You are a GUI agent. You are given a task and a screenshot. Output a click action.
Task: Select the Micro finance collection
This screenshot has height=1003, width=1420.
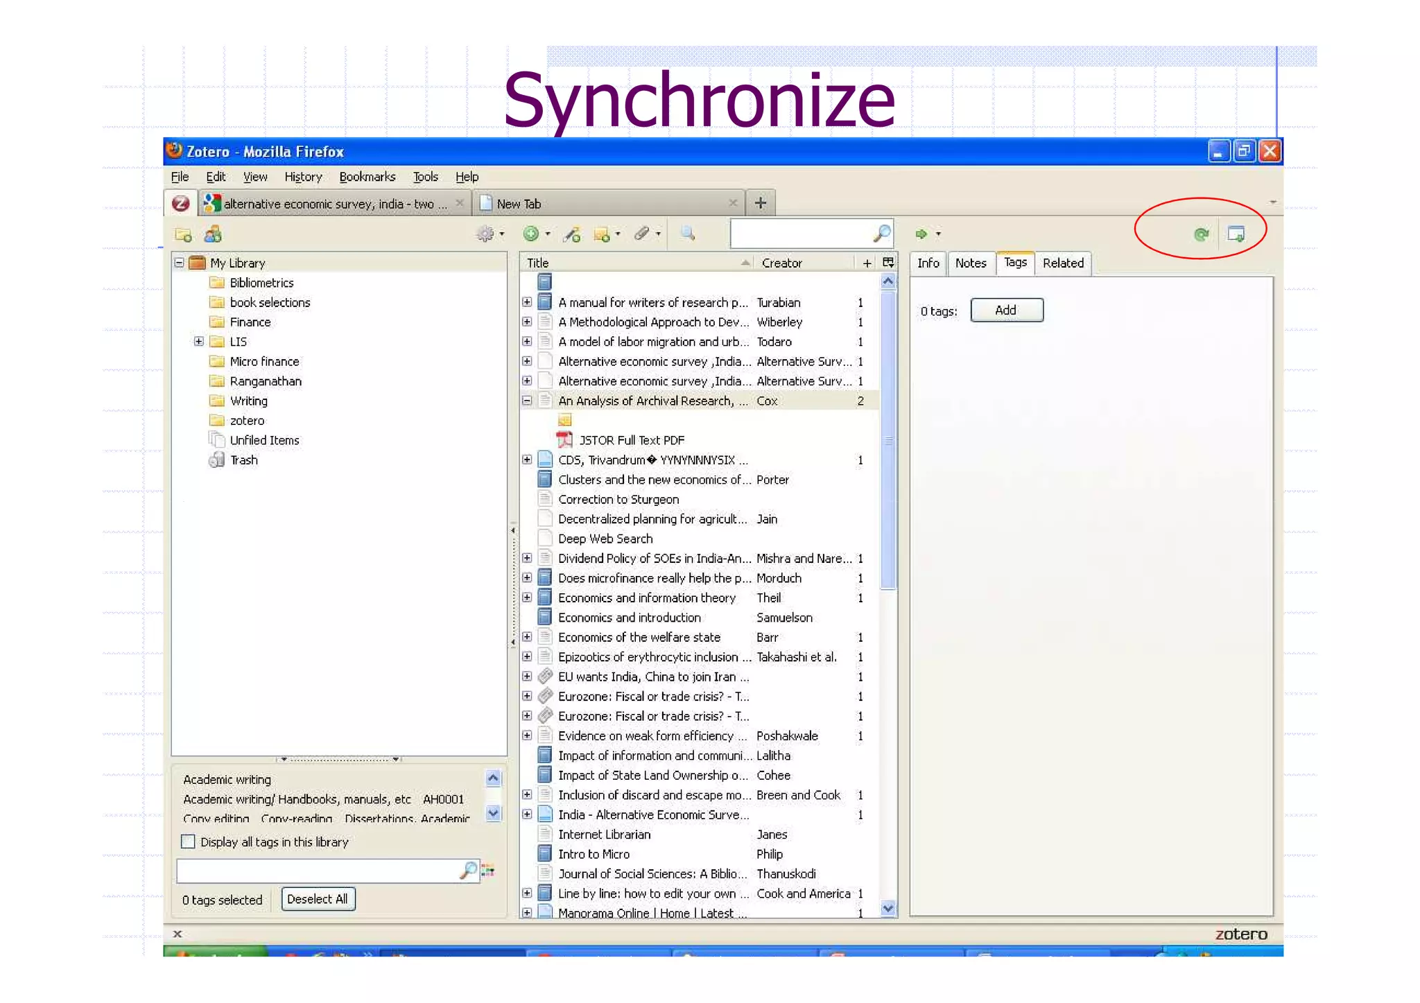(264, 361)
